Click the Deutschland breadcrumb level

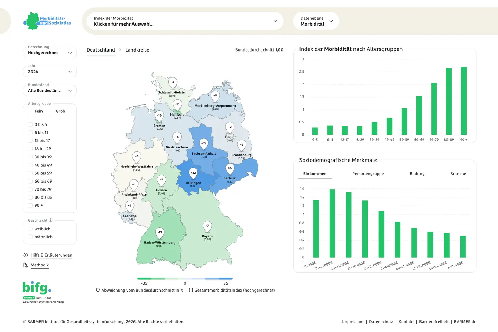(x=101, y=50)
